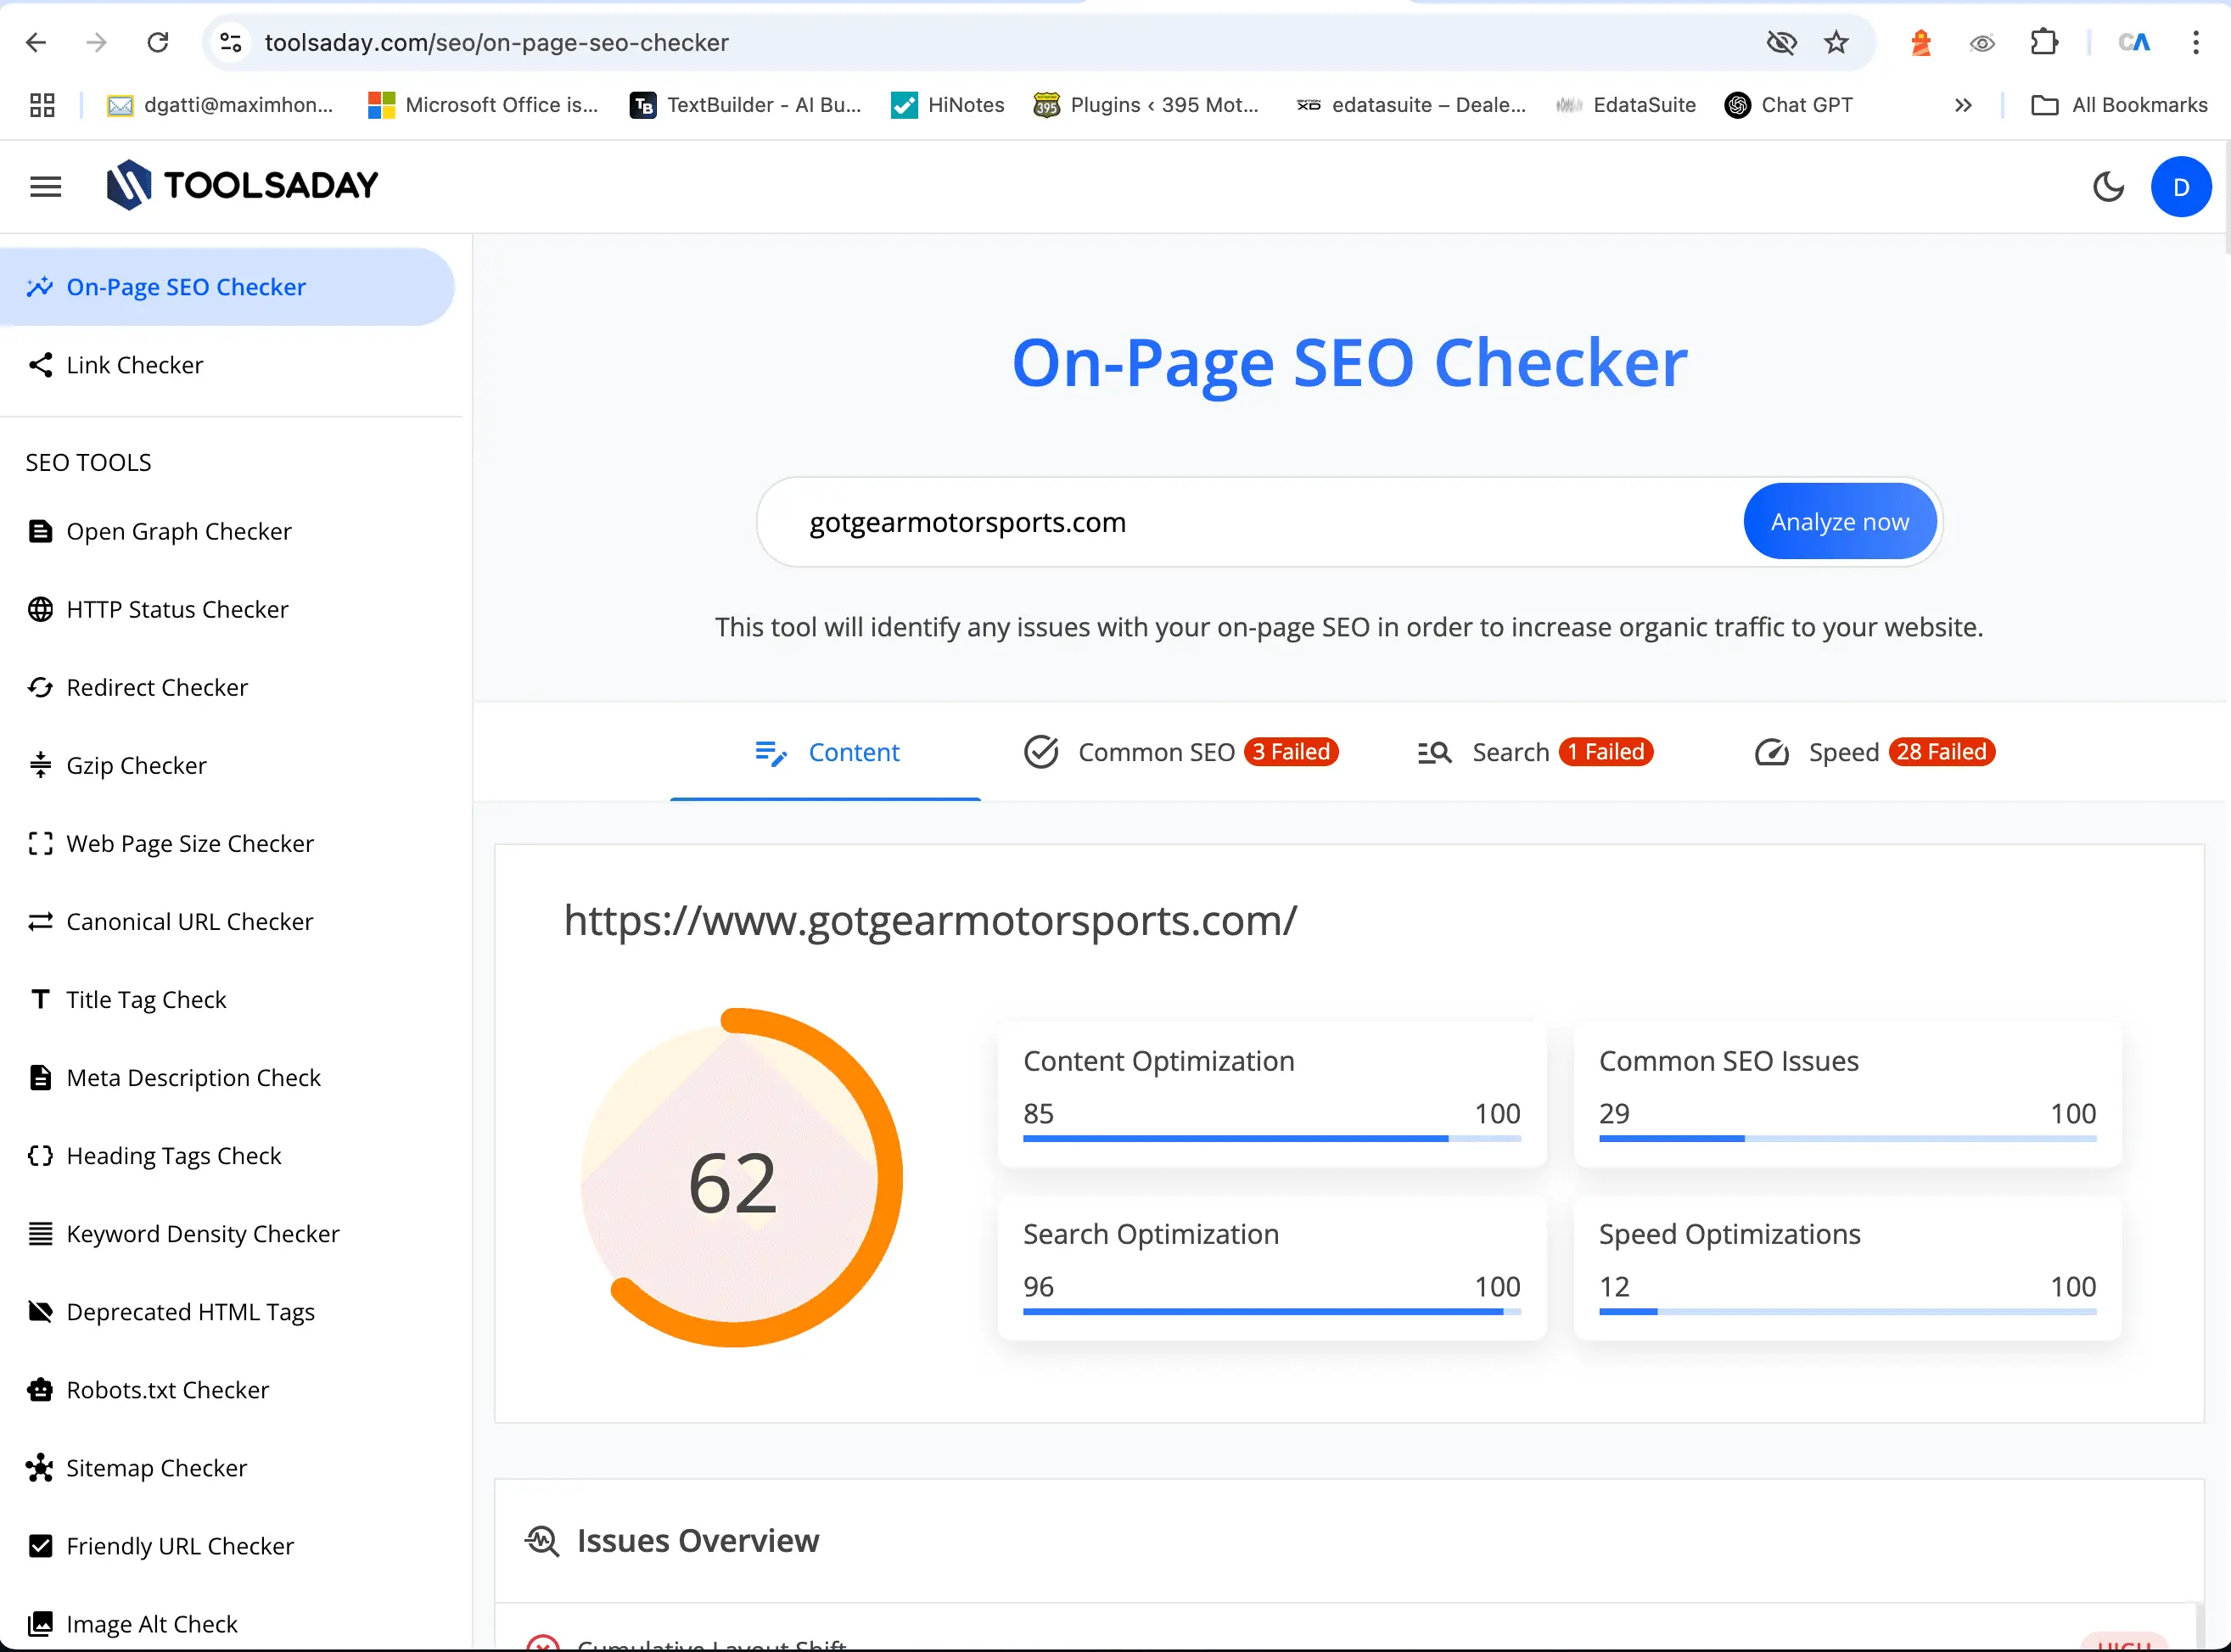
Task: Open the Robots.txt Checker tool
Action: [167, 1390]
